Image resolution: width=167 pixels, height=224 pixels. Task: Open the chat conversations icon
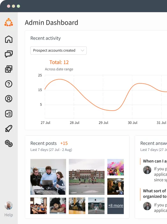pyautogui.click(x=9, y=54)
